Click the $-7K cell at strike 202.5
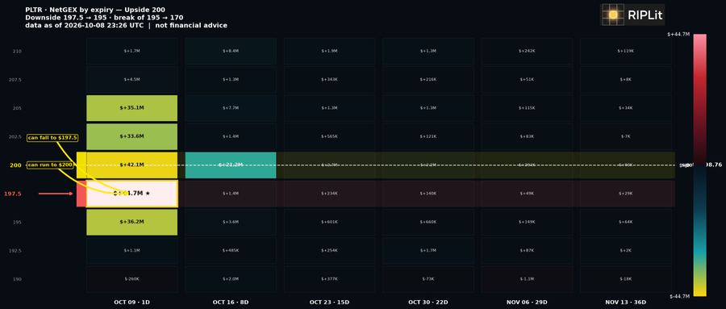Viewport: 726px width, 309px height. [x=625, y=136]
